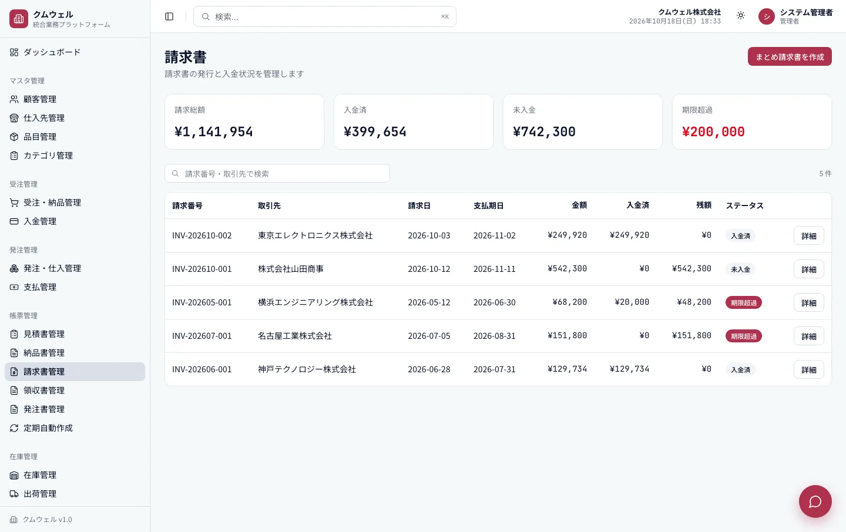
Task: Toggle the sidebar collapse icon
Action: click(x=169, y=16)
